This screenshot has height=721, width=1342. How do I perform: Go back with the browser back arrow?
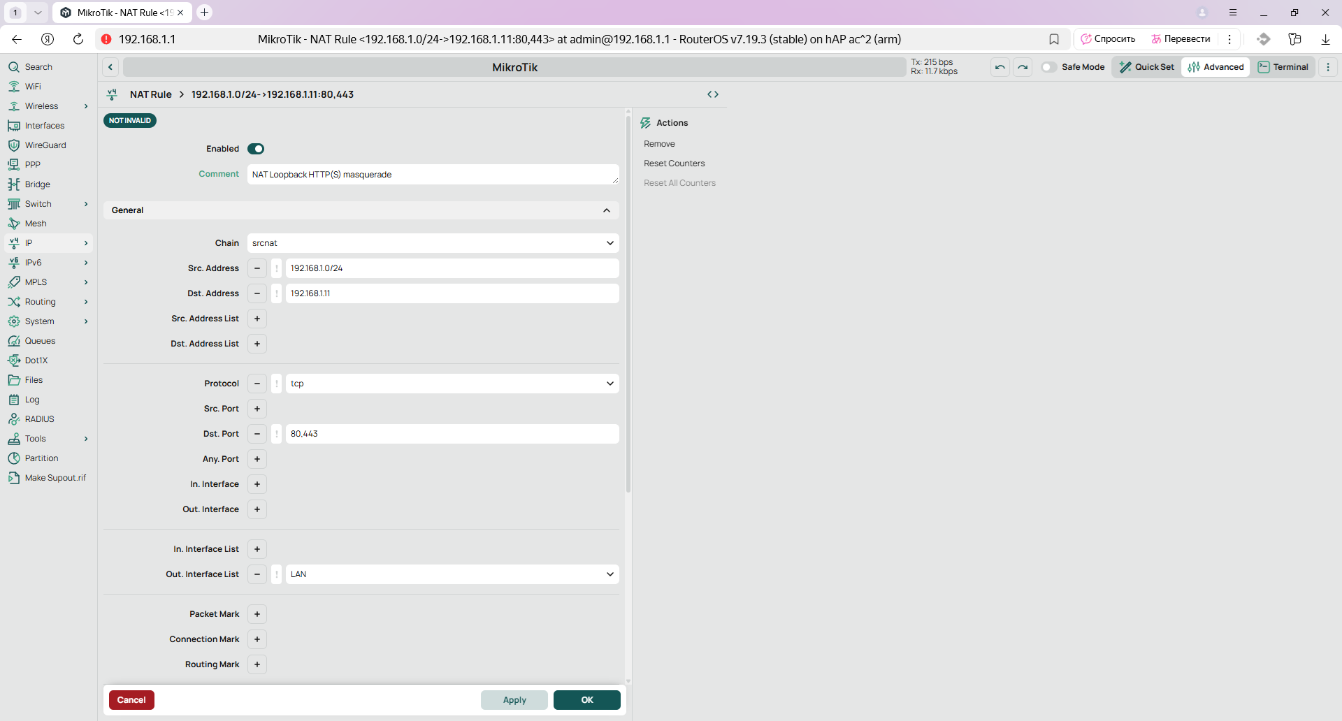(x=17, y=39)
